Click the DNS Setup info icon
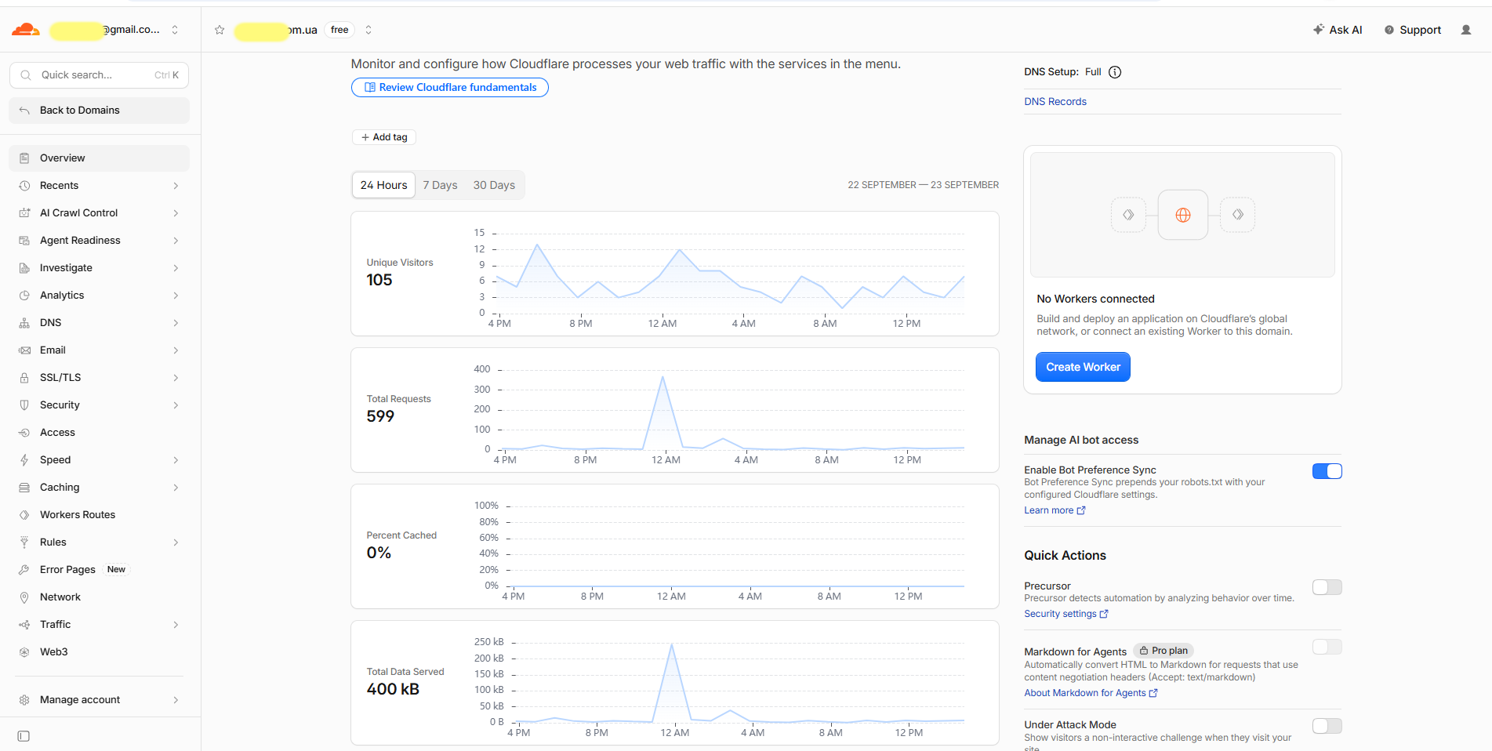This screenshot has height=751, width=1492. [x=1115, y=72]
